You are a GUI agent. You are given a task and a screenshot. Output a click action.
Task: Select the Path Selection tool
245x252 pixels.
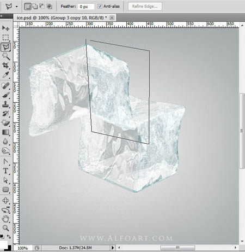tap(5, 180)
